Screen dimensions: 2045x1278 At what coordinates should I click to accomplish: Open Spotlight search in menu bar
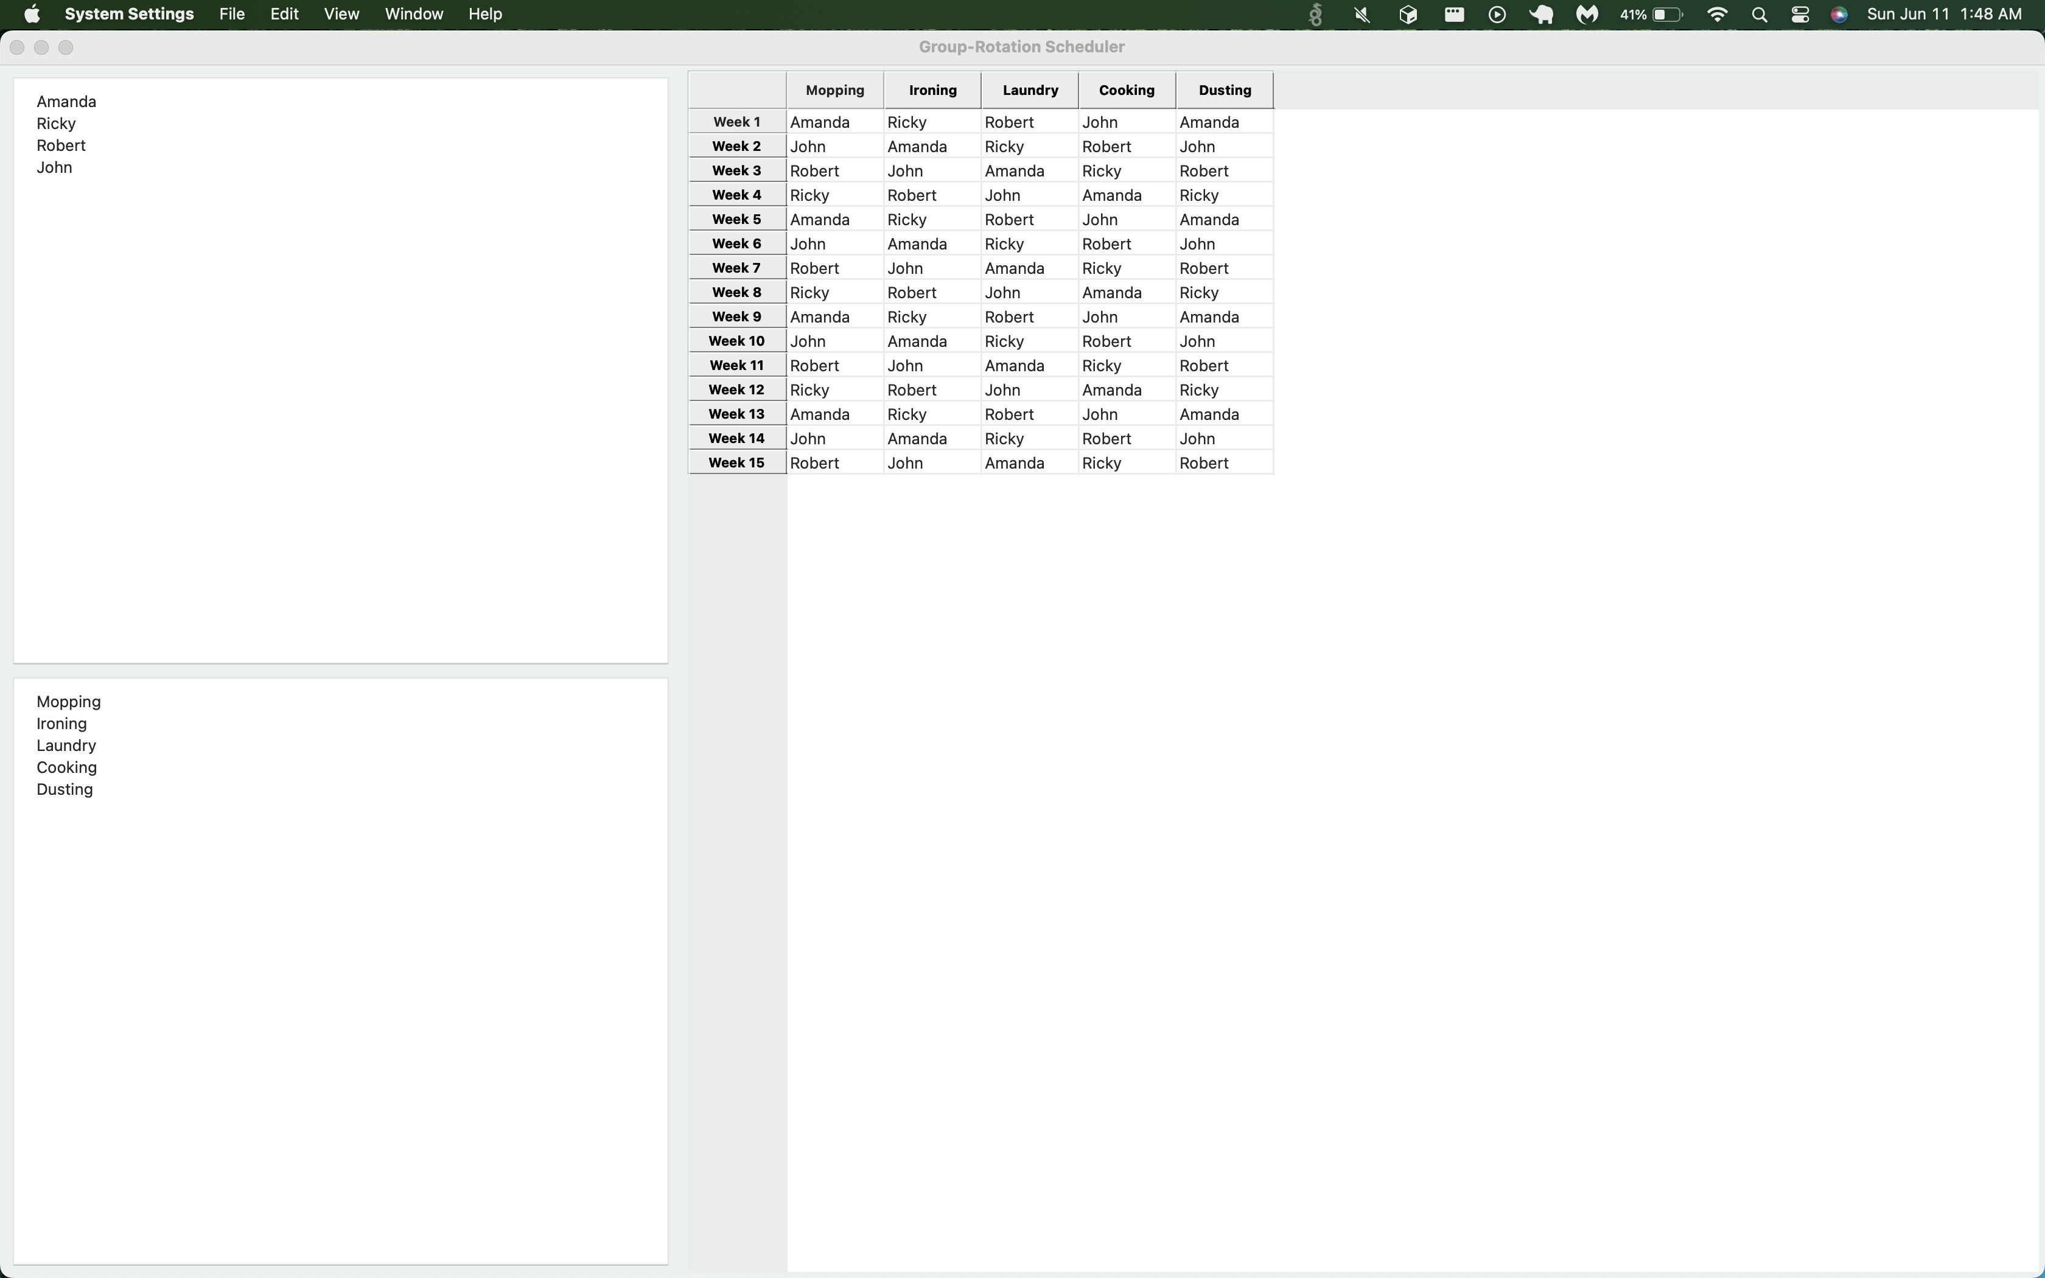[x=1760, y=15]
